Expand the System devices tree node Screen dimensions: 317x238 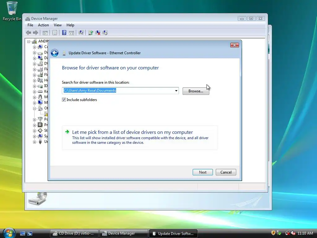point(35,136)
